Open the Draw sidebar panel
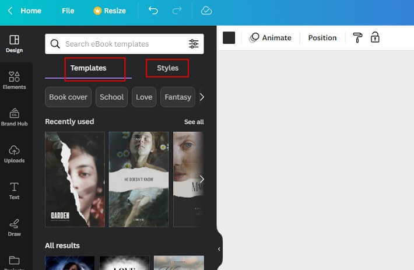This screenshot has height=270, width=414. tap(14, 227)
